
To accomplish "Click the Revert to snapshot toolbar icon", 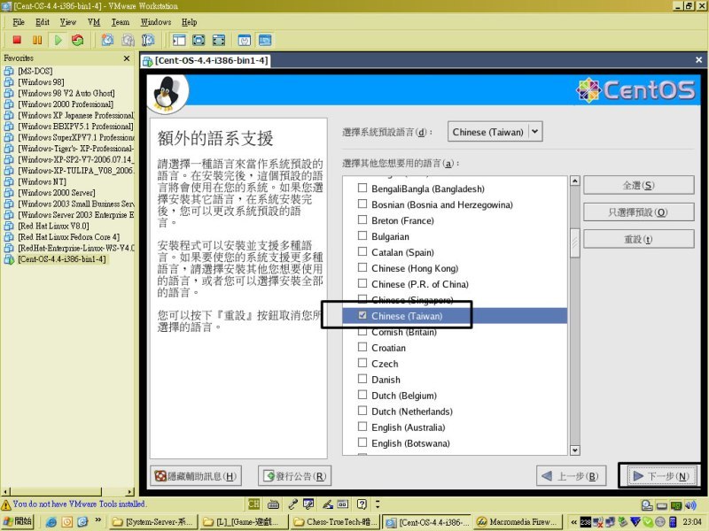I will (128, 40).
